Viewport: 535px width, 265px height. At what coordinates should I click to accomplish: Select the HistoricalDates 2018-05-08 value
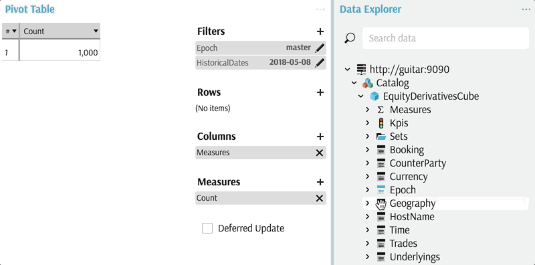[290, 63]
